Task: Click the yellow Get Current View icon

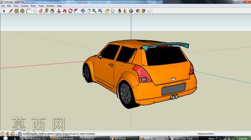Action: (107, 11)
